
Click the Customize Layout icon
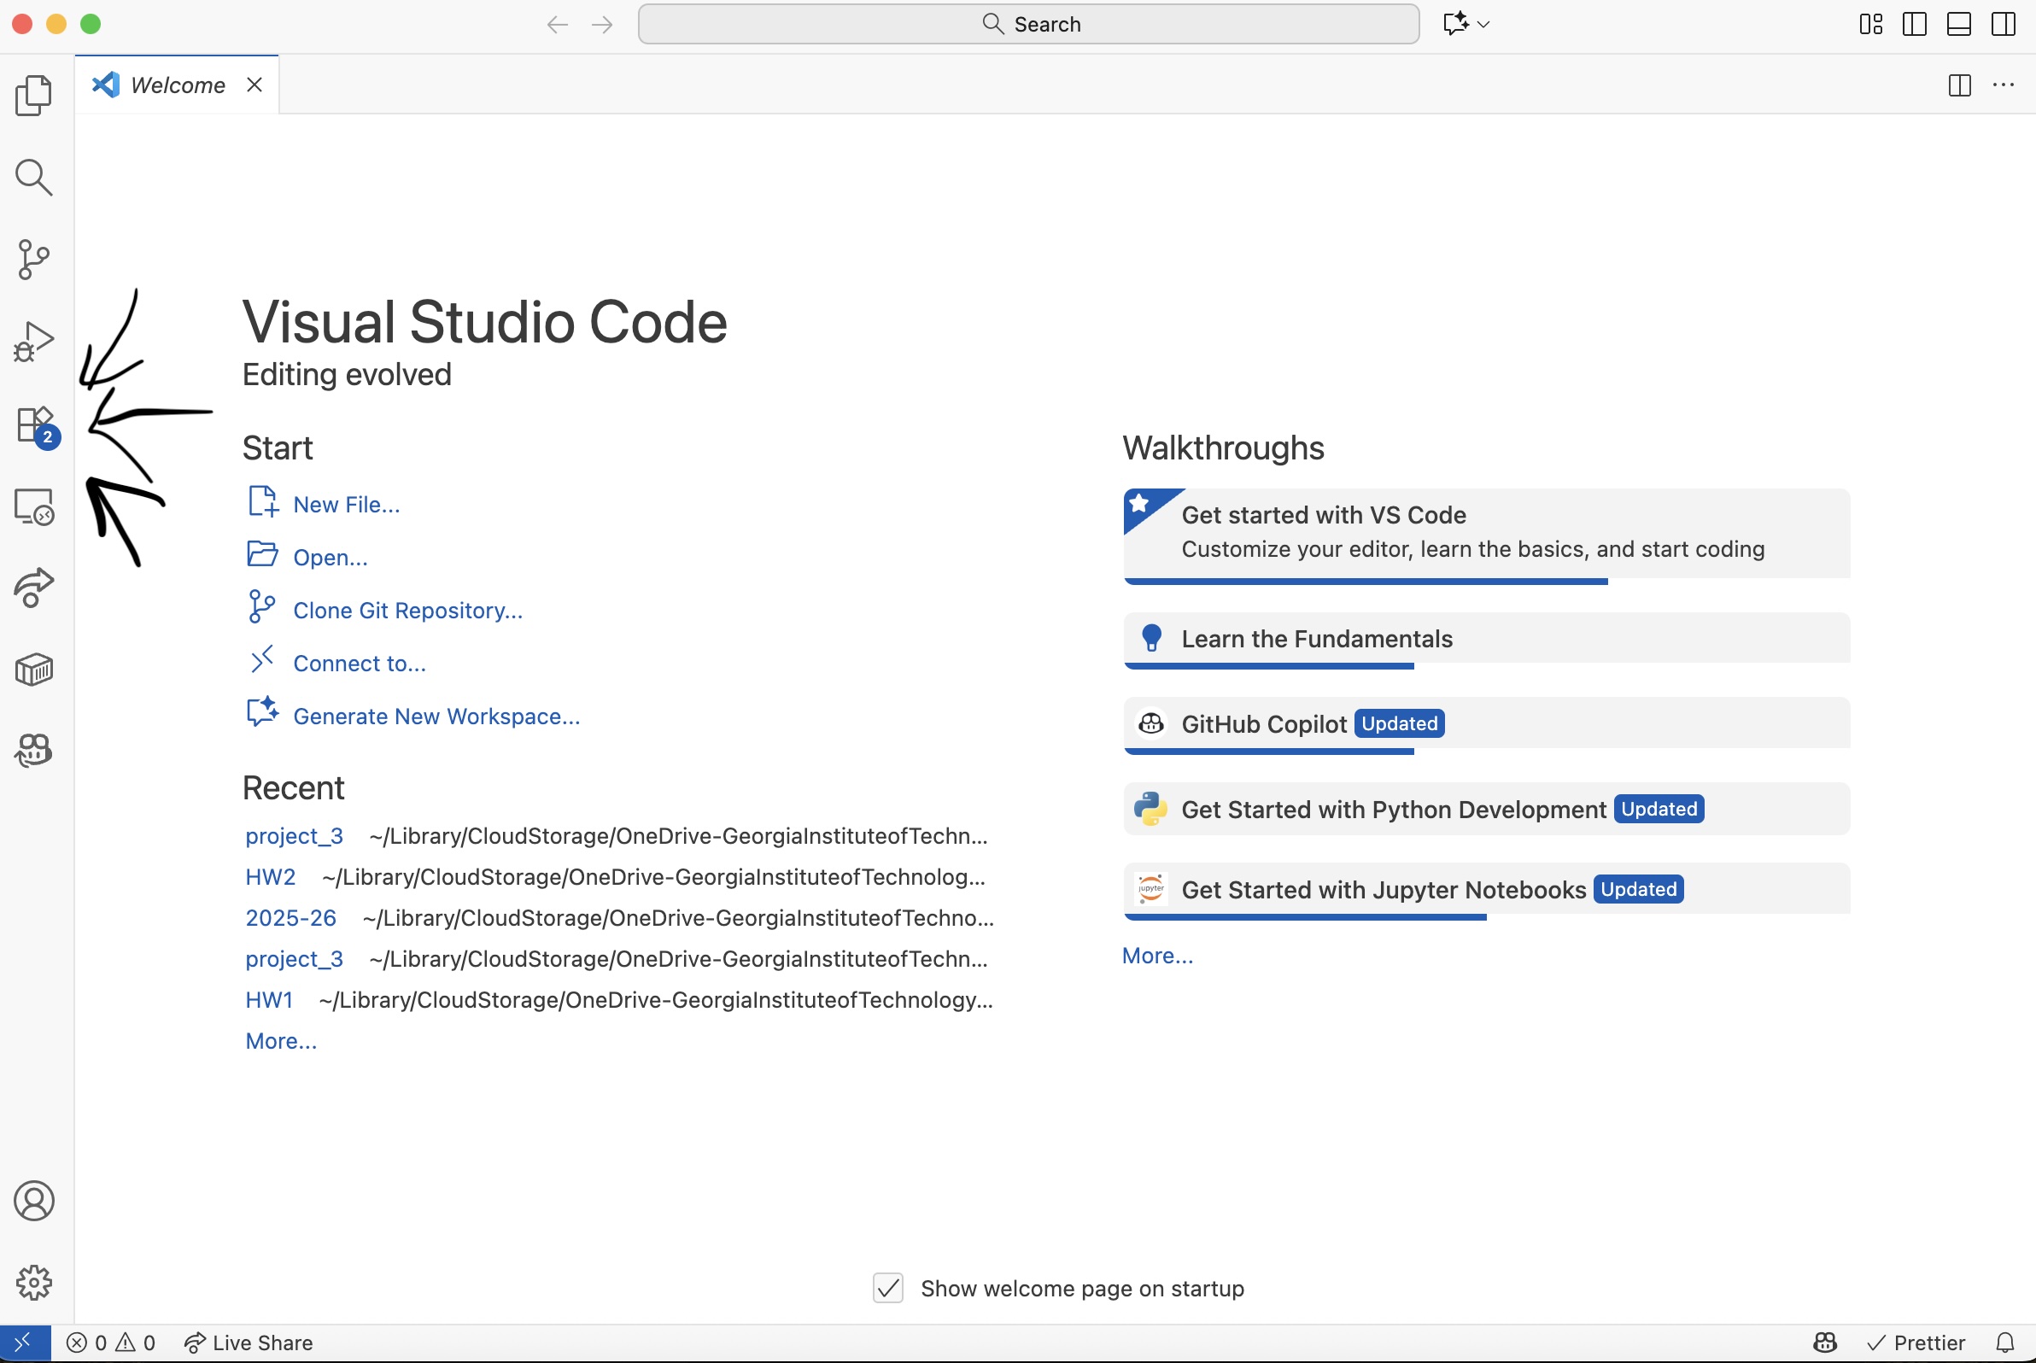[1871, 24]
